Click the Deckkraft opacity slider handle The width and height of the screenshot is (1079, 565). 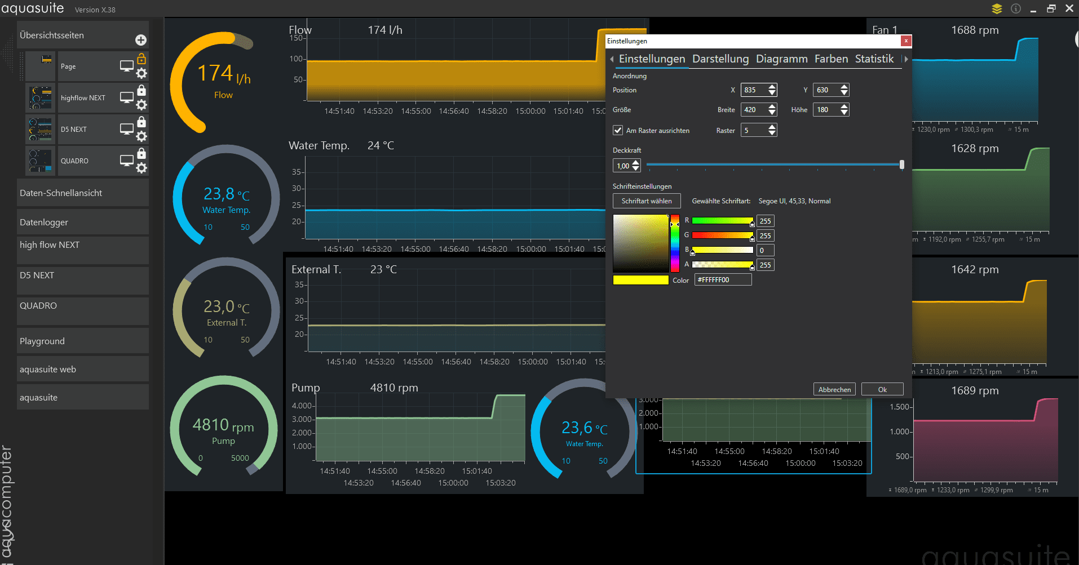(902, 164)
